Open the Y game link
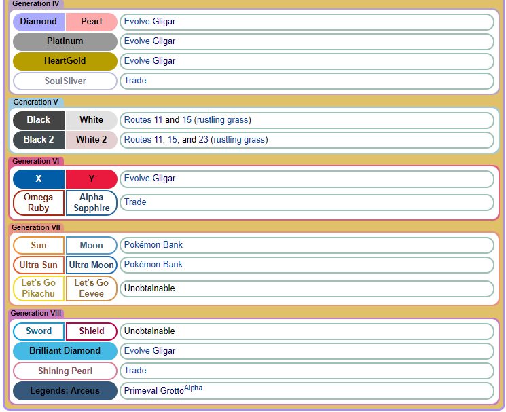 [x=91, y=179]
